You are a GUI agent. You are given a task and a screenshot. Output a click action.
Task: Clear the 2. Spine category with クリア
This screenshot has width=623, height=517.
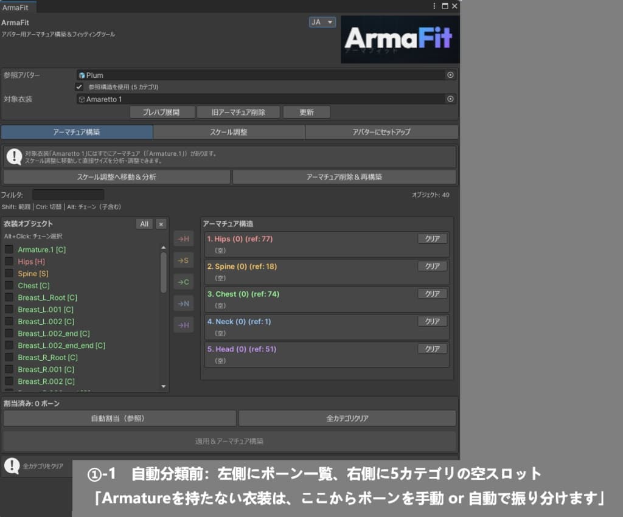click(x=433, y=266)
